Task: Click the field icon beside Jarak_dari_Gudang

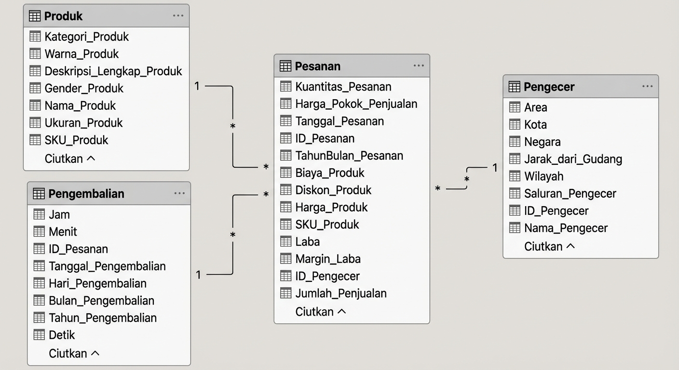Action: pos(515,159)
